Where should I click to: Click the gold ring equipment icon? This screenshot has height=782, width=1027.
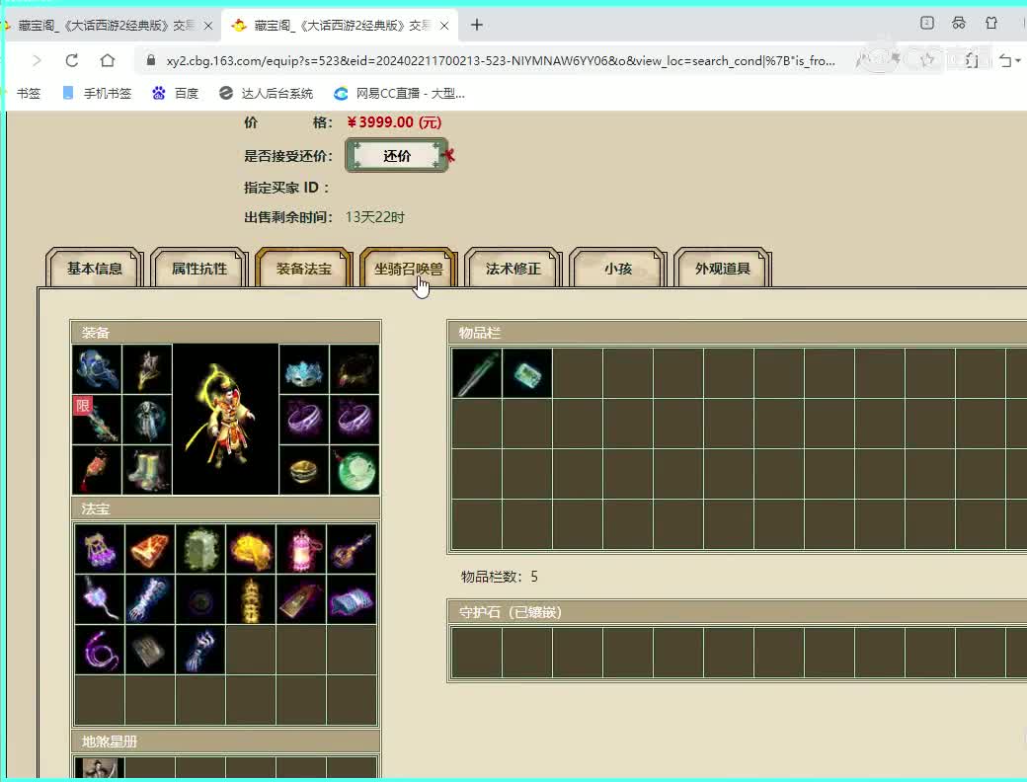(x=304, y=470)
